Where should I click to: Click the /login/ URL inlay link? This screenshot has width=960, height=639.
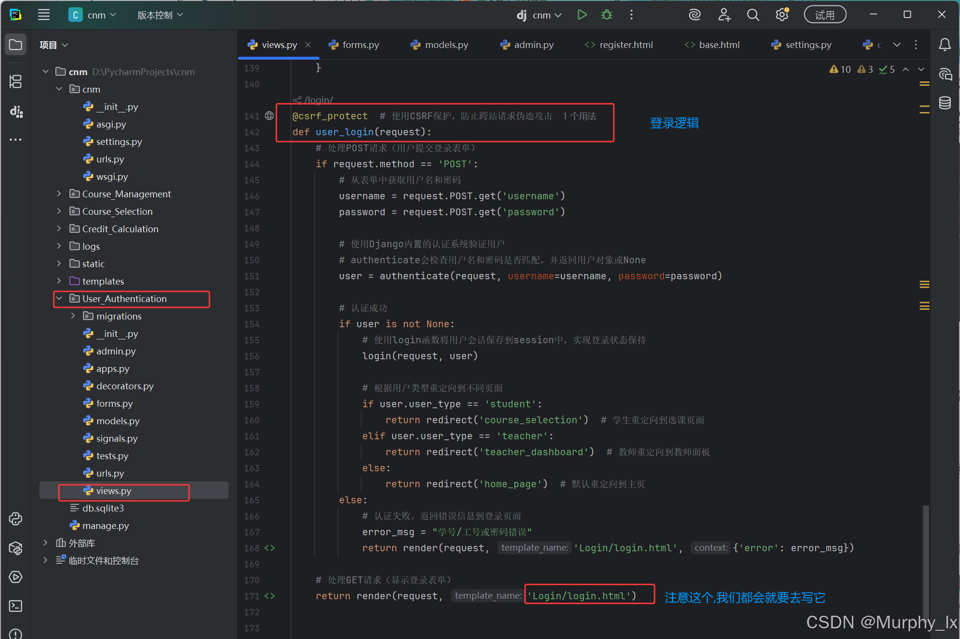314,100
